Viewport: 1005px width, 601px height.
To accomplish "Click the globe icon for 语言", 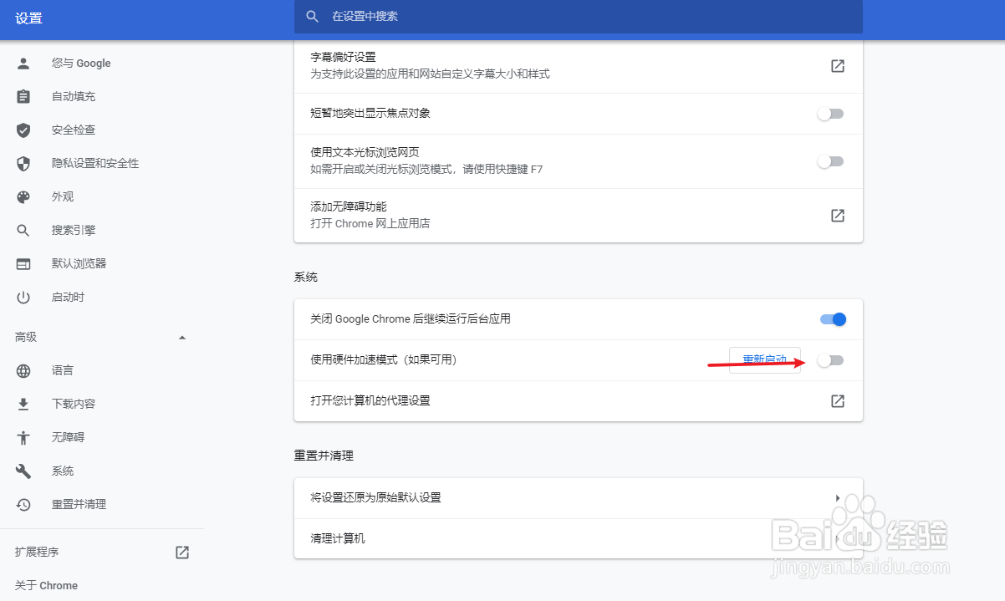I will pyautogui.click(x=23, y=370).
